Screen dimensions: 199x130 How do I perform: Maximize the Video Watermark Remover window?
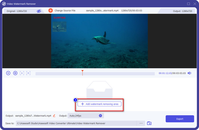(188, 4)
